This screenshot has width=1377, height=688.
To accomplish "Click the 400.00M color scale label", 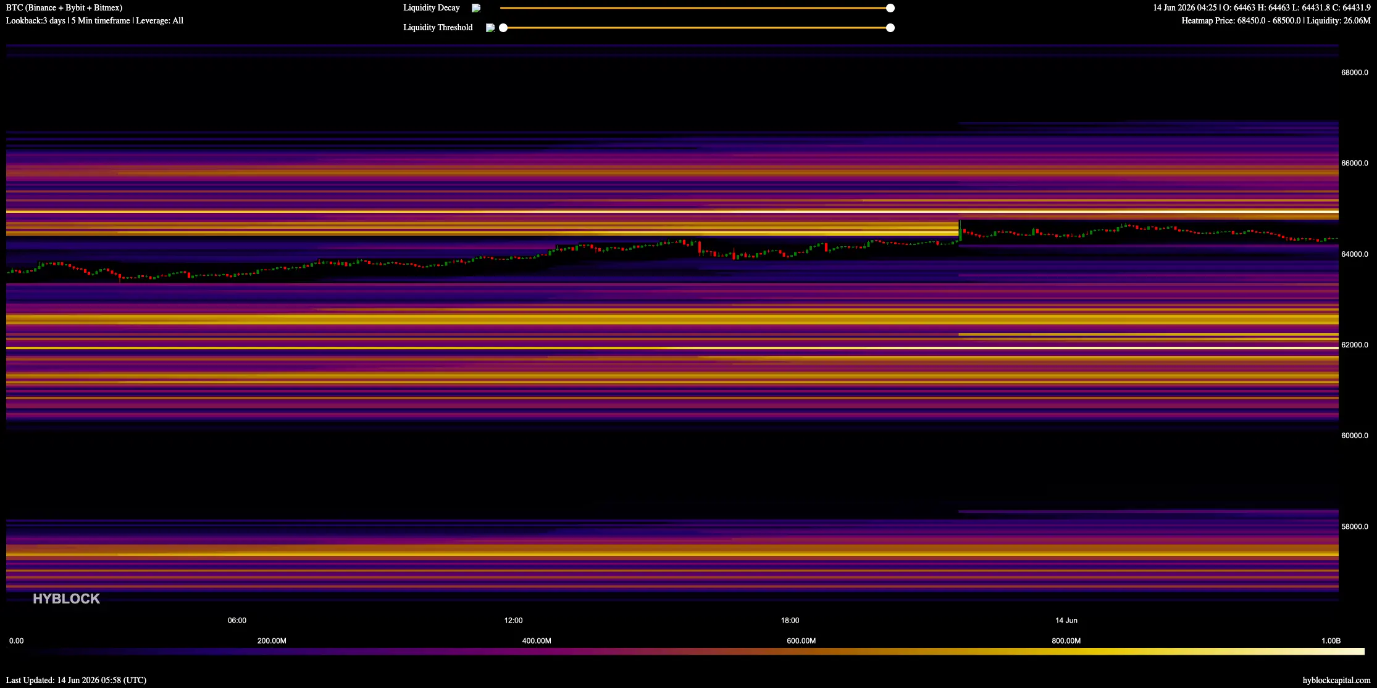I will tap(537, 640).
